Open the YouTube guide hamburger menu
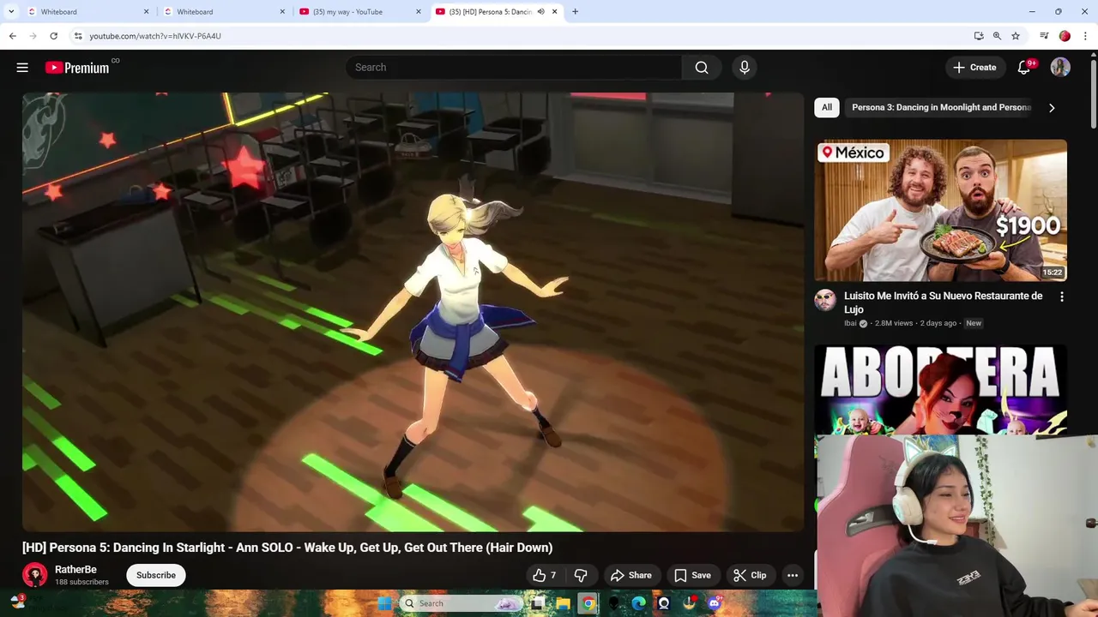 pyautogui.click(x=22, y=68)
